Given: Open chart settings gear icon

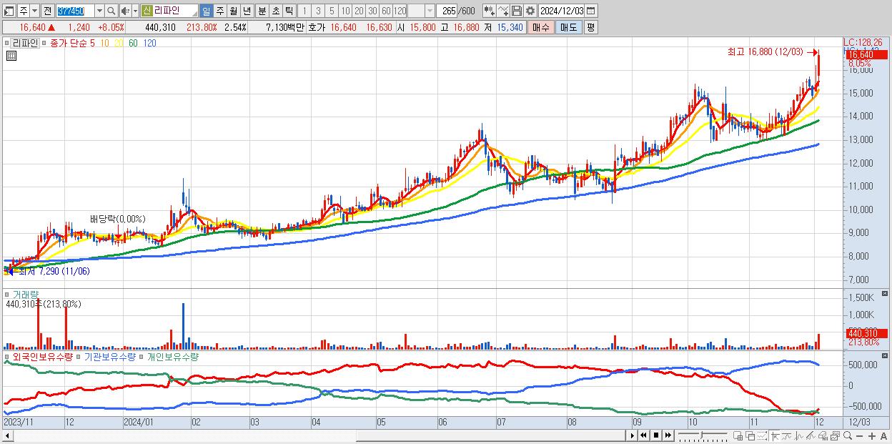Looking at the screenshot, I should coord(530,11).
